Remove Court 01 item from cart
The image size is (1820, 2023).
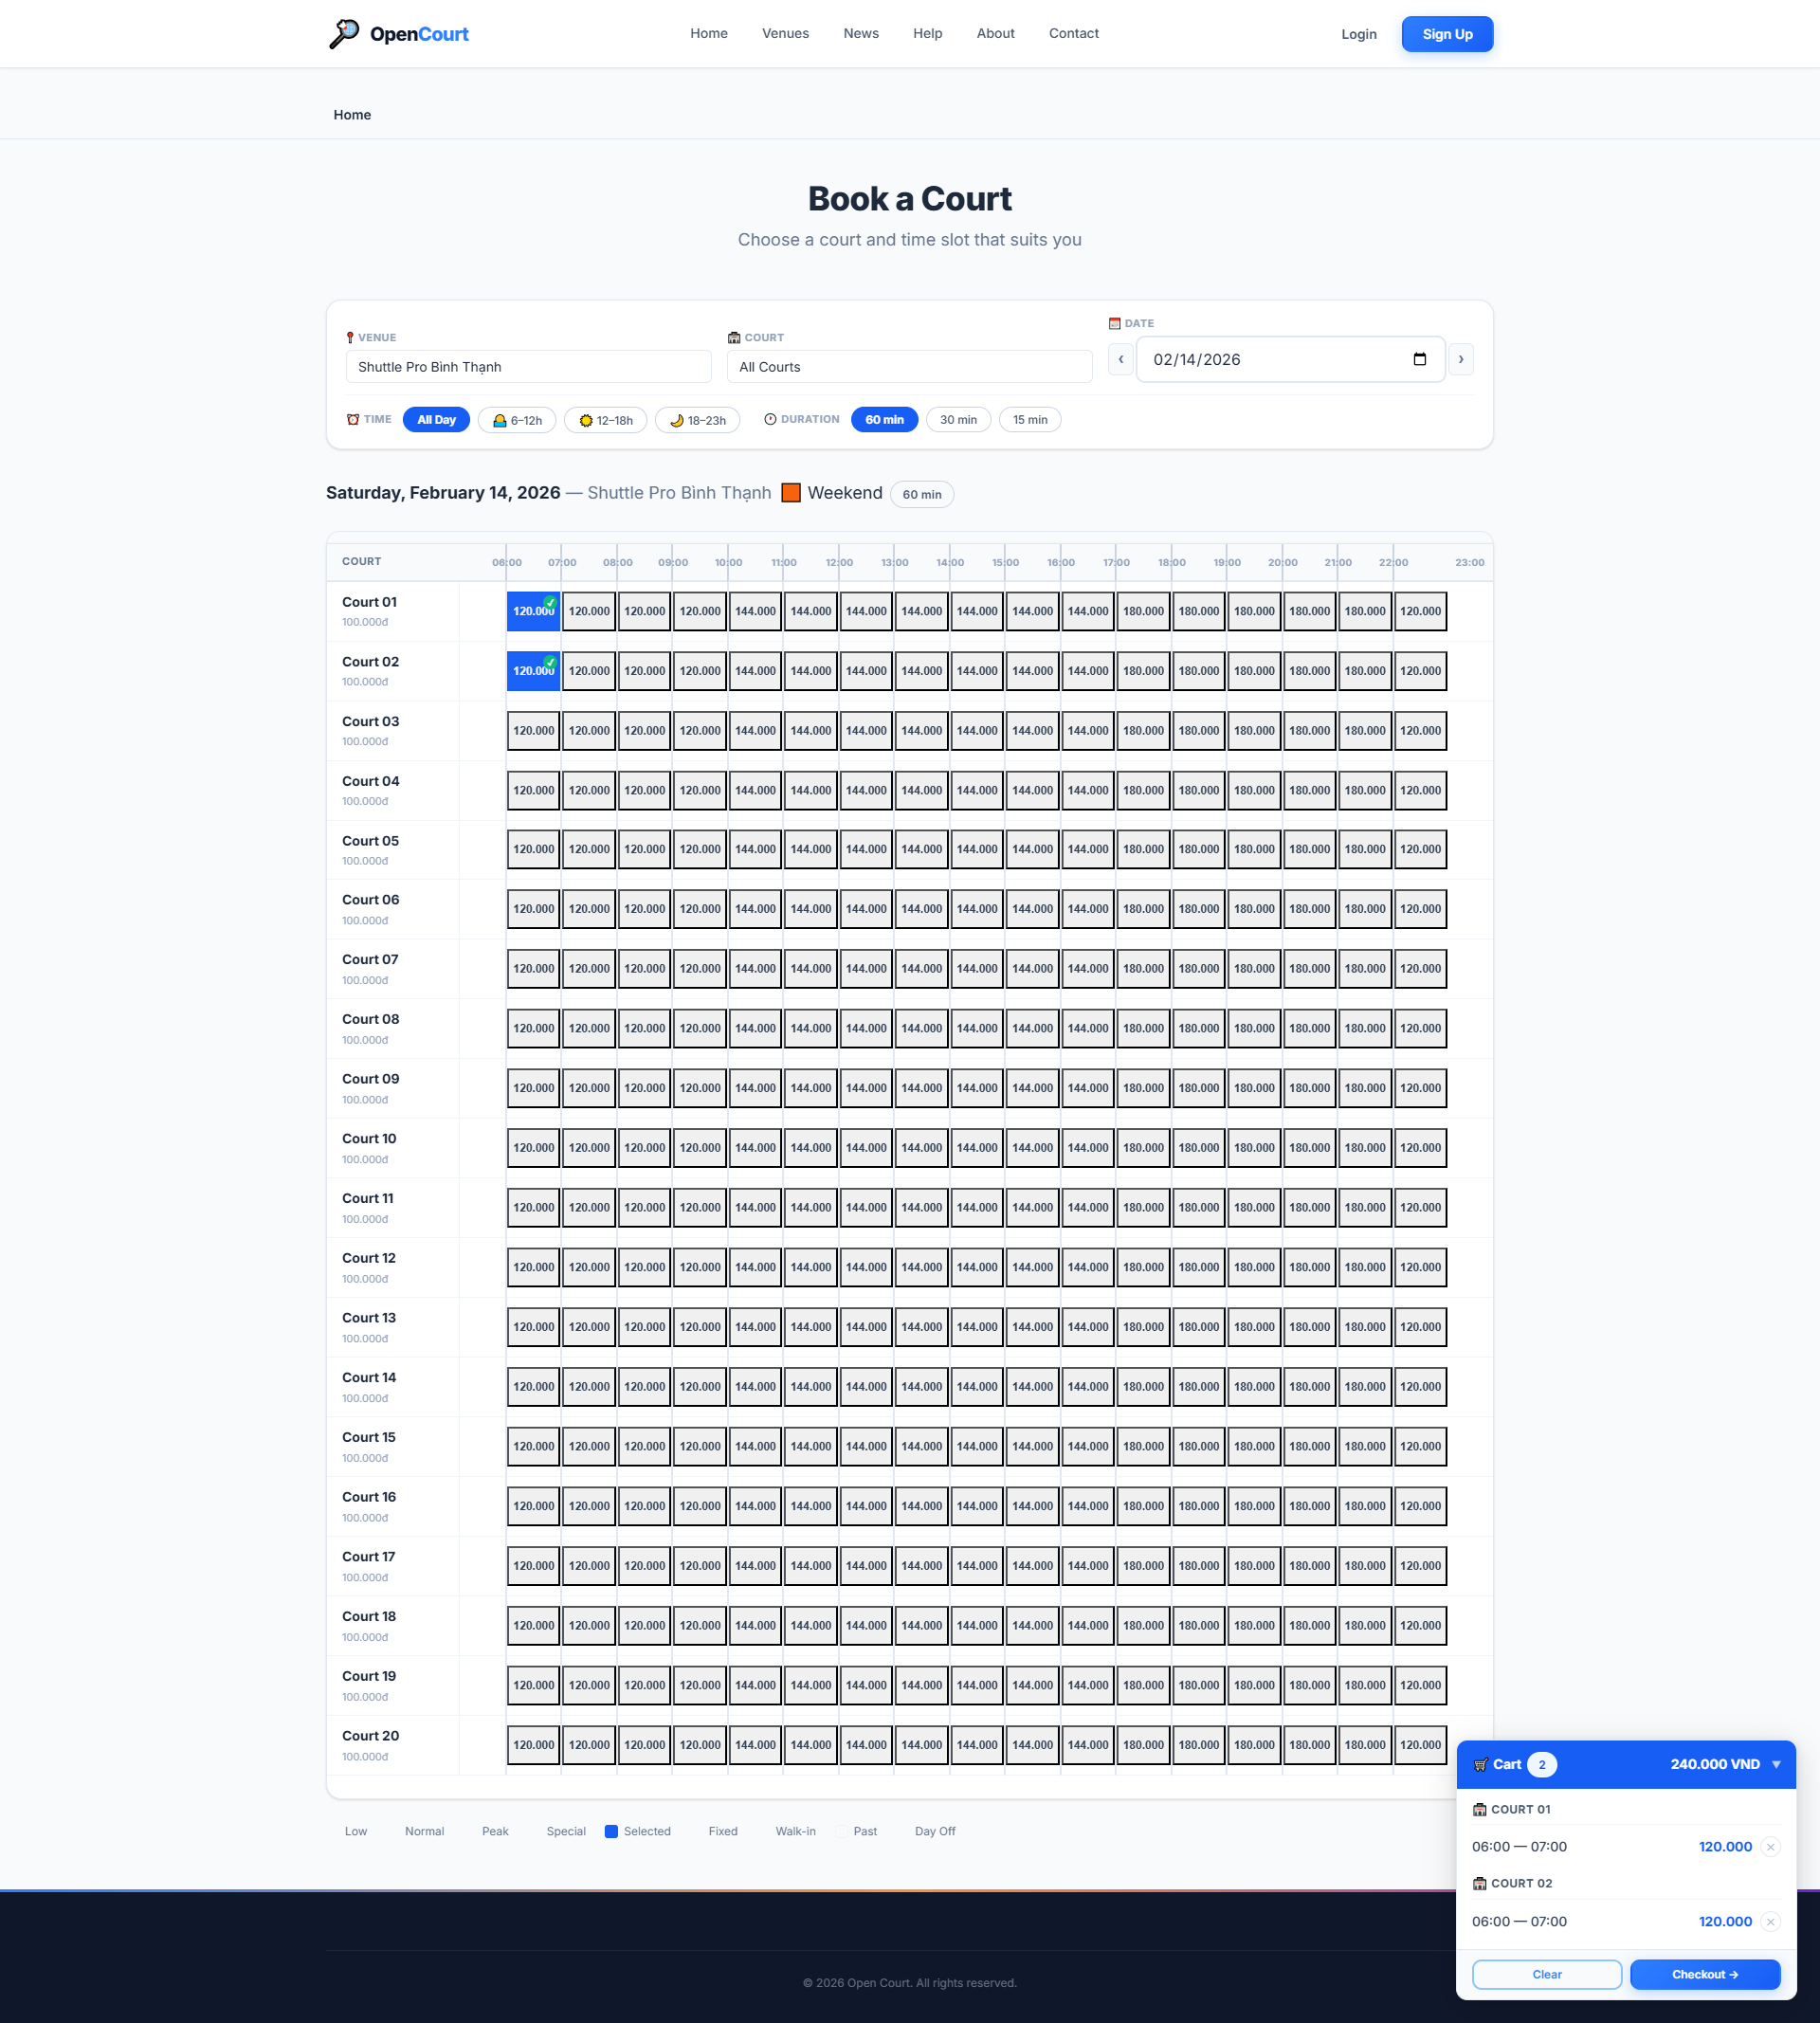pos(1770,1847)
